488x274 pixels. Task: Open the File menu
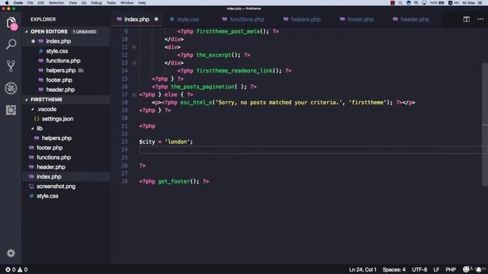pyautogui.click(x=30, y=3)
